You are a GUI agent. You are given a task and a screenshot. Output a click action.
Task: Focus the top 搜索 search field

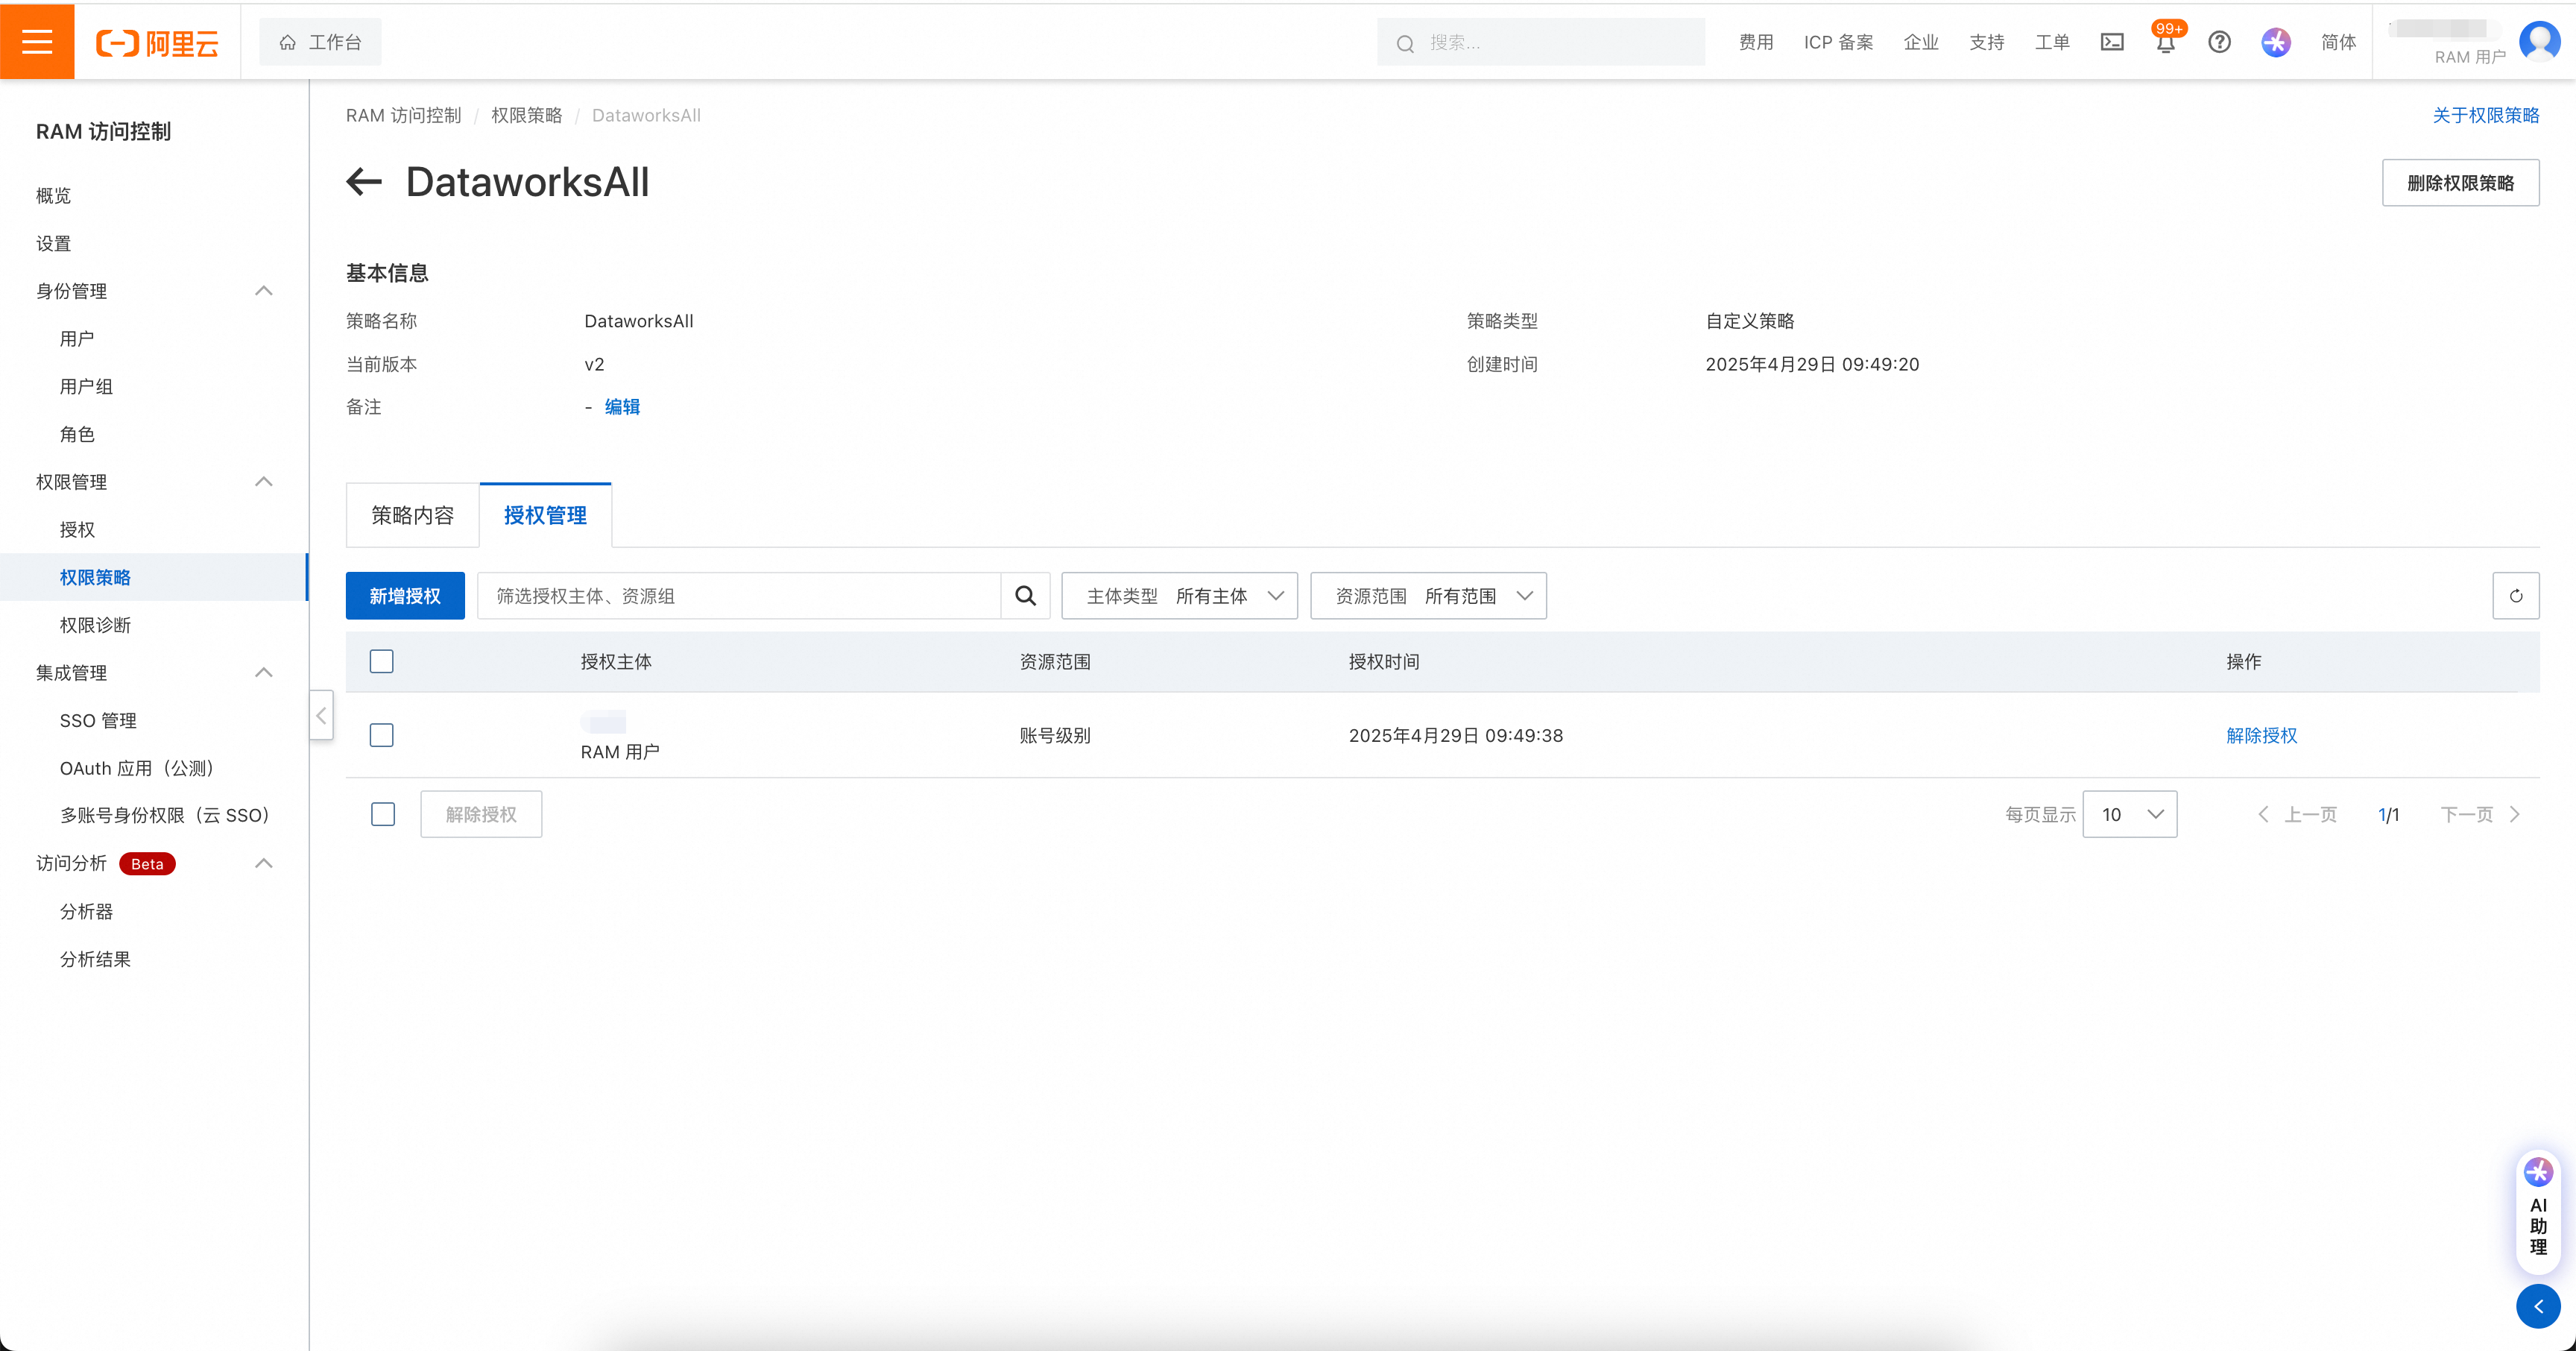(1541, 42)
